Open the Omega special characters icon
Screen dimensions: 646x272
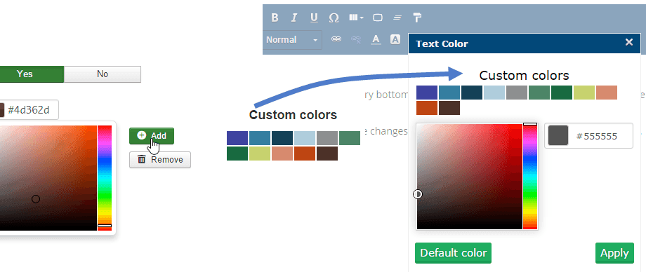[x=334, y=18]
